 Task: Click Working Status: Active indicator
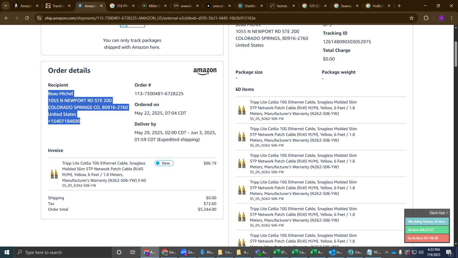click(427, 222)
